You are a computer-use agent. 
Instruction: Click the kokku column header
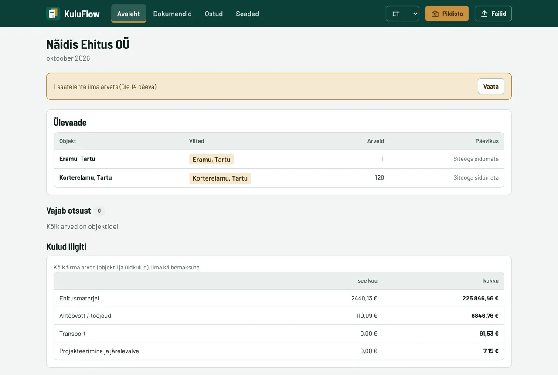(x=491, y=280)
